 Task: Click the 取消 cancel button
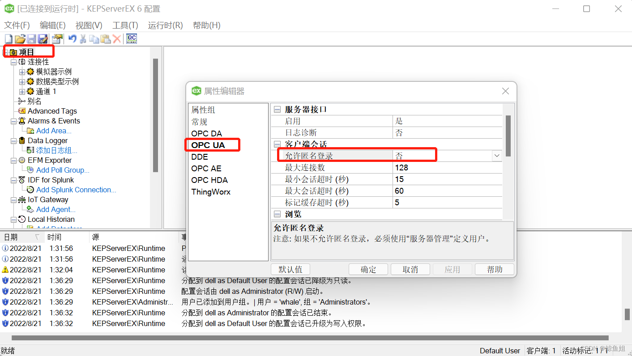[410, 269]
